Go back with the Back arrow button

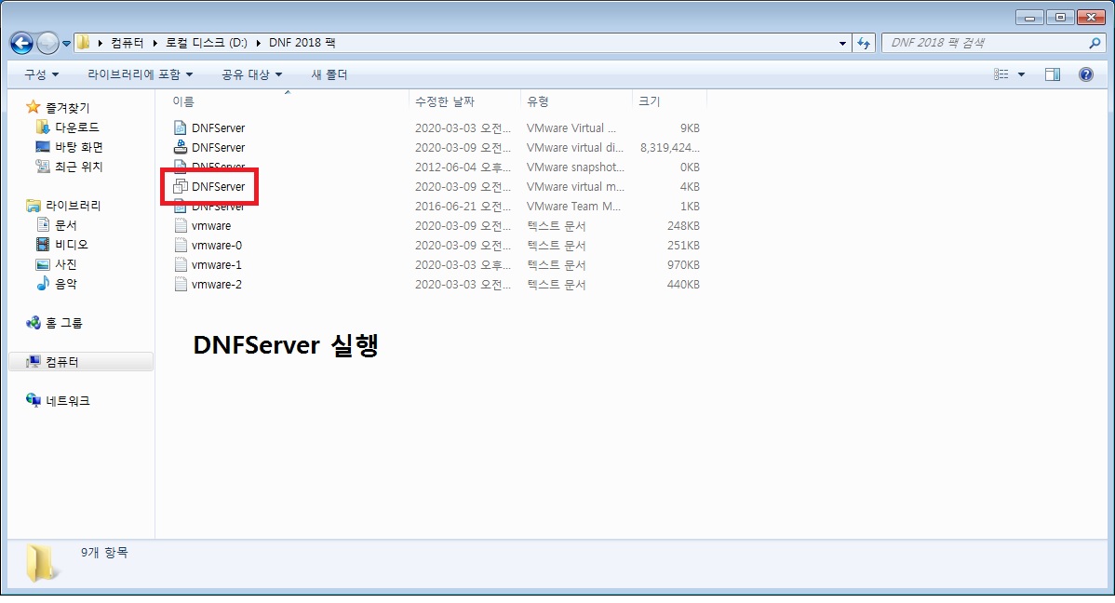22,44
